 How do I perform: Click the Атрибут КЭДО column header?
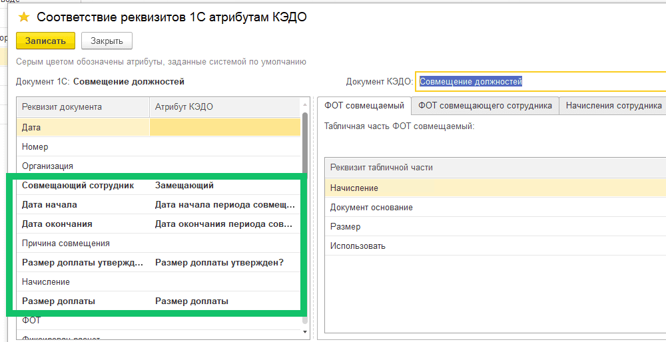coord(223,106)
